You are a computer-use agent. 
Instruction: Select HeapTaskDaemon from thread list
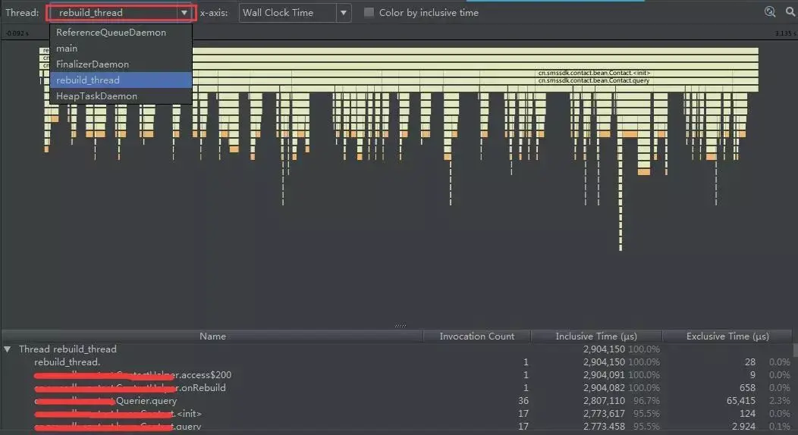click(x=121, y=95)
